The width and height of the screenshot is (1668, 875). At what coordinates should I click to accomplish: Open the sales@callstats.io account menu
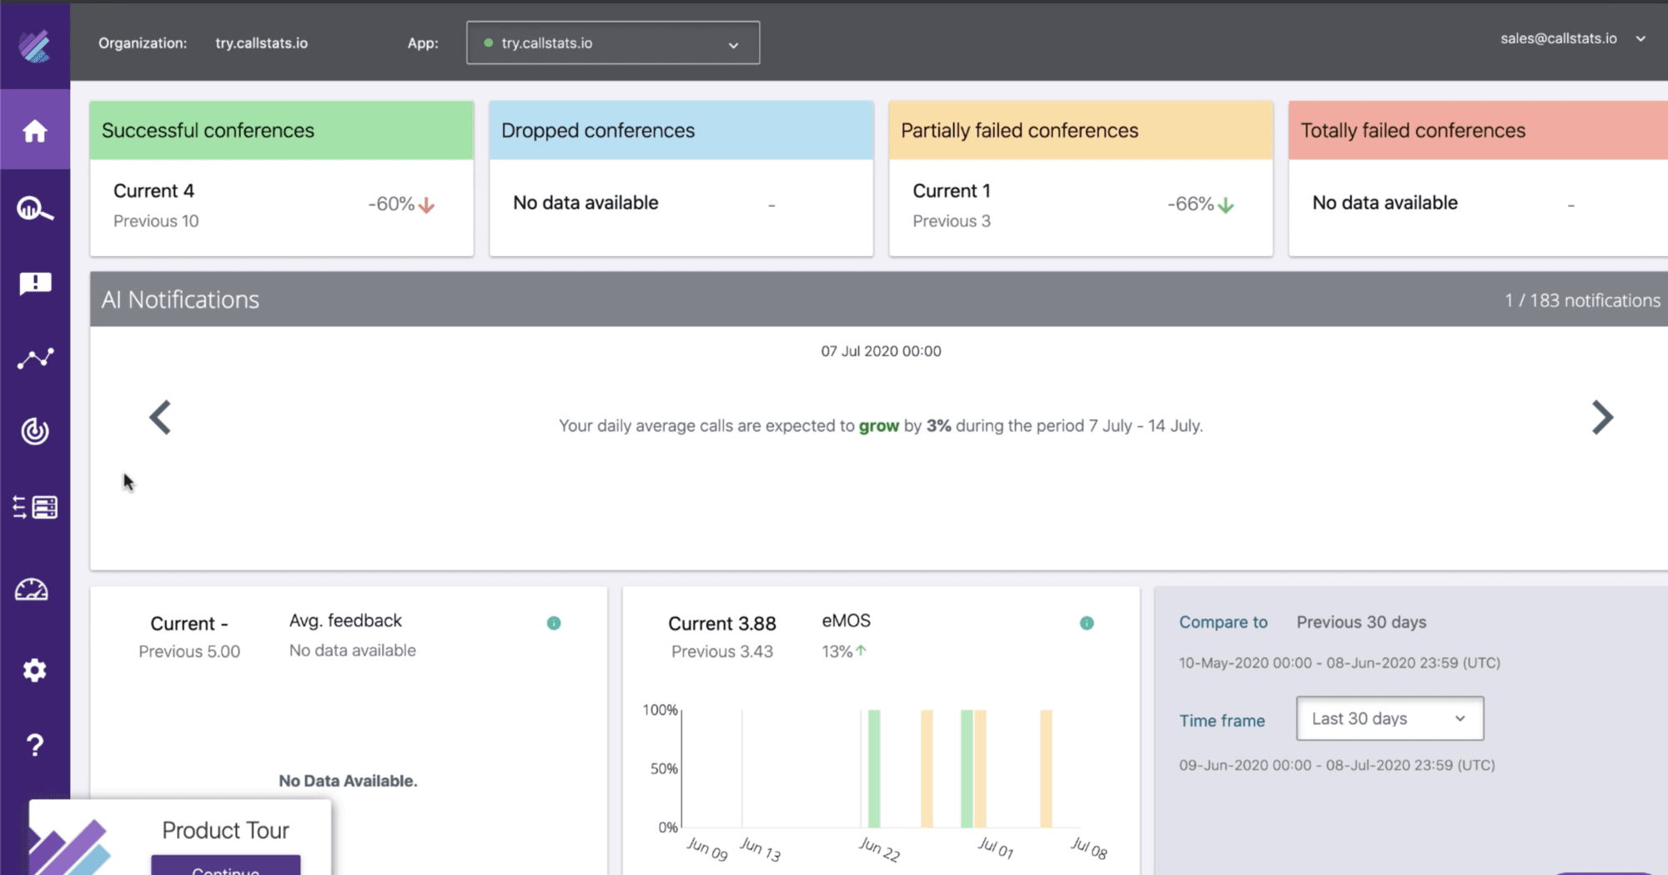coord(1572,39)
